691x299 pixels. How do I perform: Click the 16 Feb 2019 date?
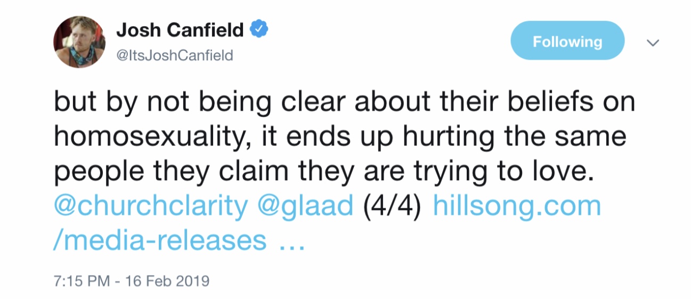(167, 281)
